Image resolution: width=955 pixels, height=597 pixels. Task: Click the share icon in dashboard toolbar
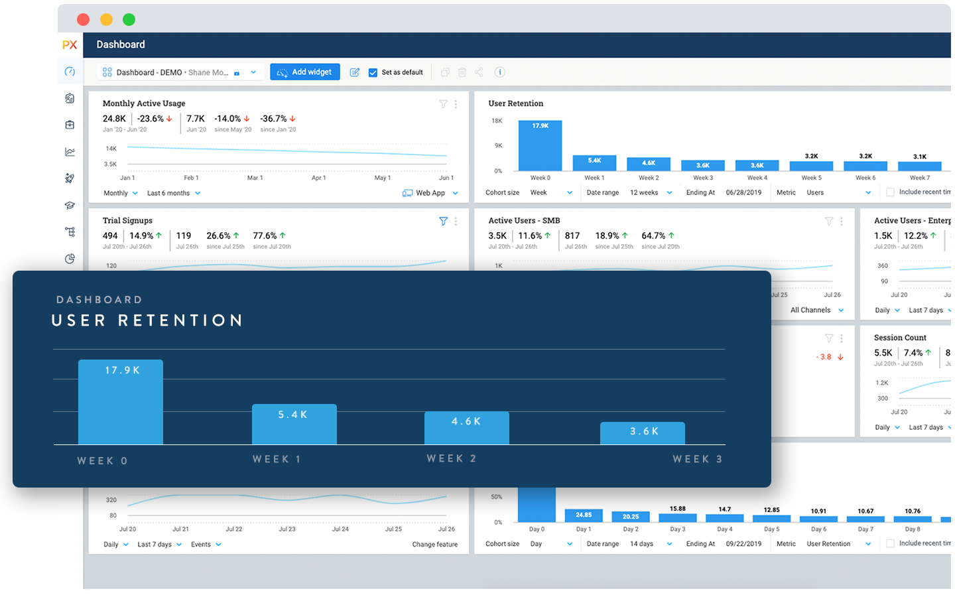479,72
